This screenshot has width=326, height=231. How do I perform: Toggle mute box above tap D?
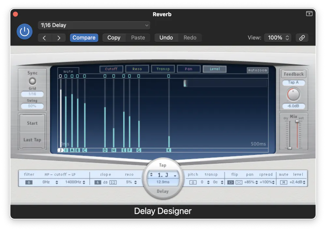click(x=105, y=76)
